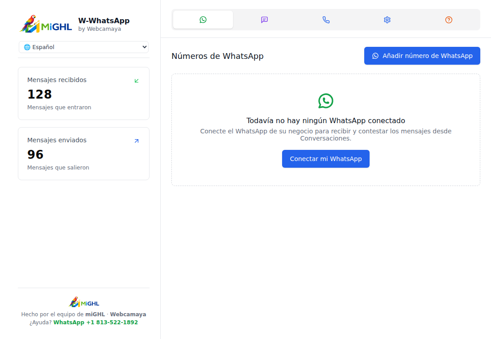491x339 pixels.
Task: Open the help question-mark tab
Action: pyautogui.click(x=449, y=20)
